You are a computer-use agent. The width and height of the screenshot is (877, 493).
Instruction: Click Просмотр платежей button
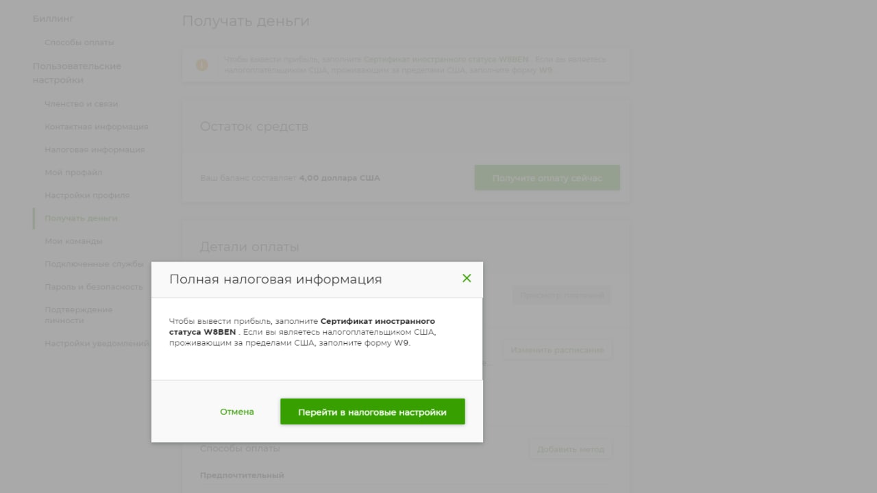click(562, 296)
